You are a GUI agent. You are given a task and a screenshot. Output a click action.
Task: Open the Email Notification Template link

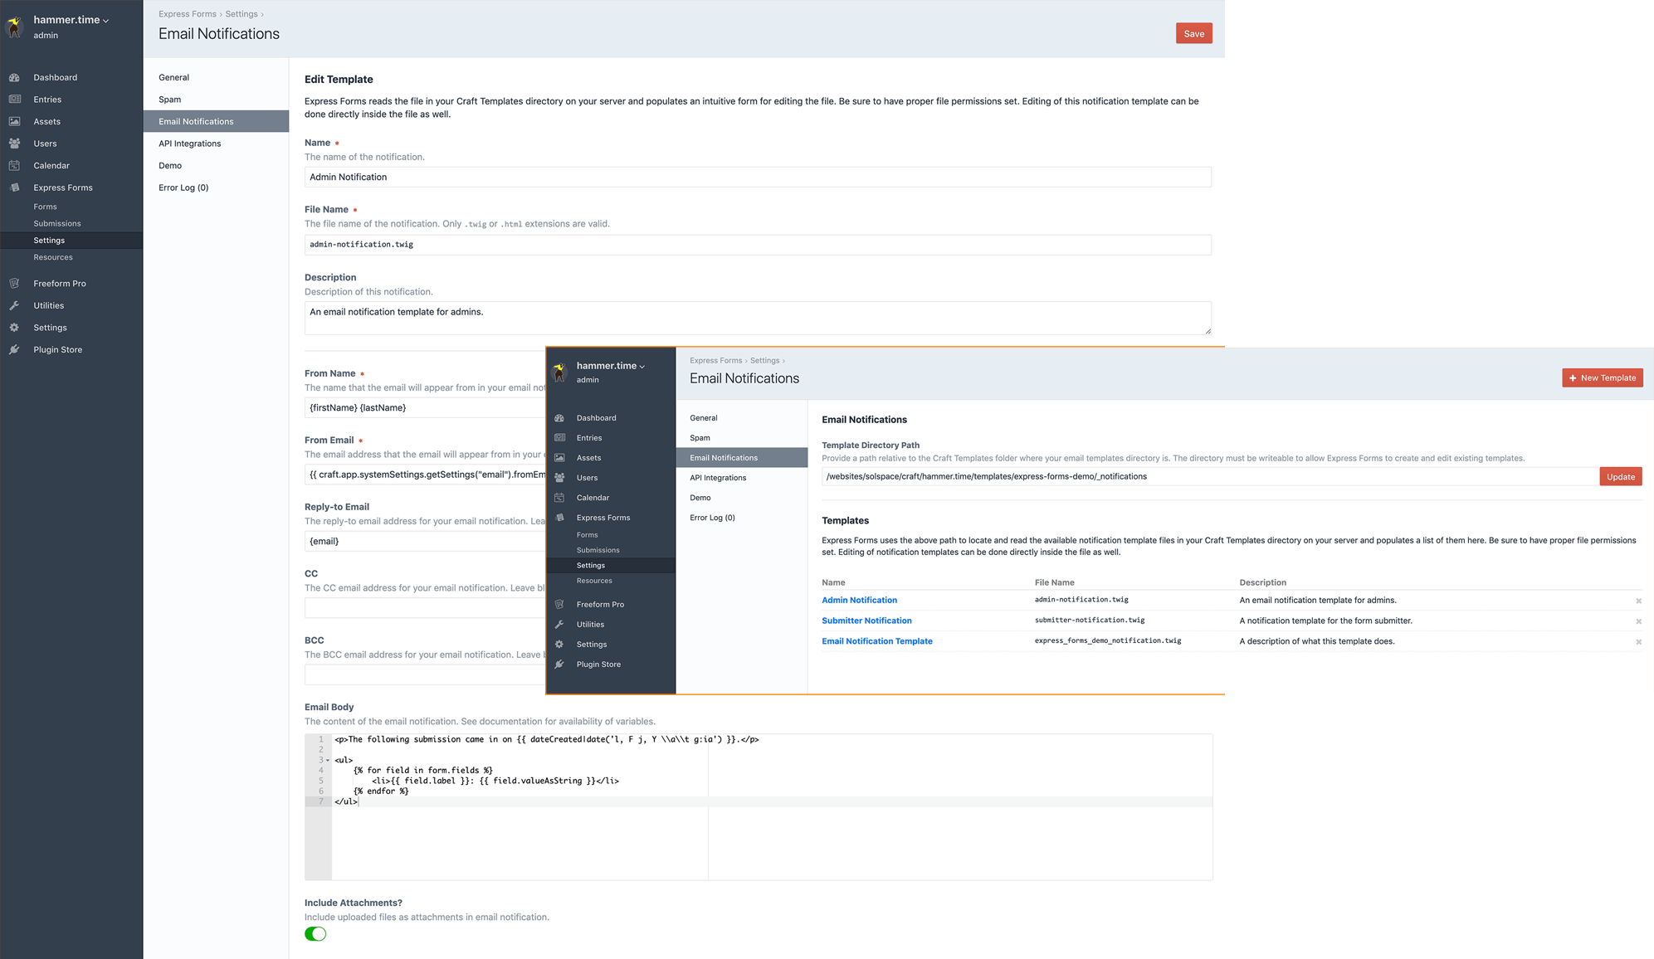click(x=876, y=641)
